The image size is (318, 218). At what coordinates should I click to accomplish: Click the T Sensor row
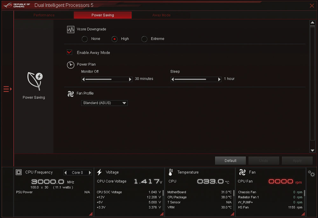pyautogui.click(x=199, y=202)
